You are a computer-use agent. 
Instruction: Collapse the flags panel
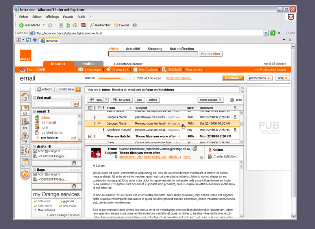[35, 170]
